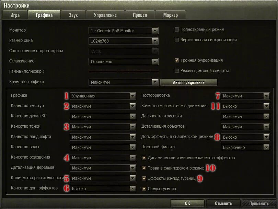Switch to the Игра tab
This screenshot has height=209, width=278.
coord(15,15)
